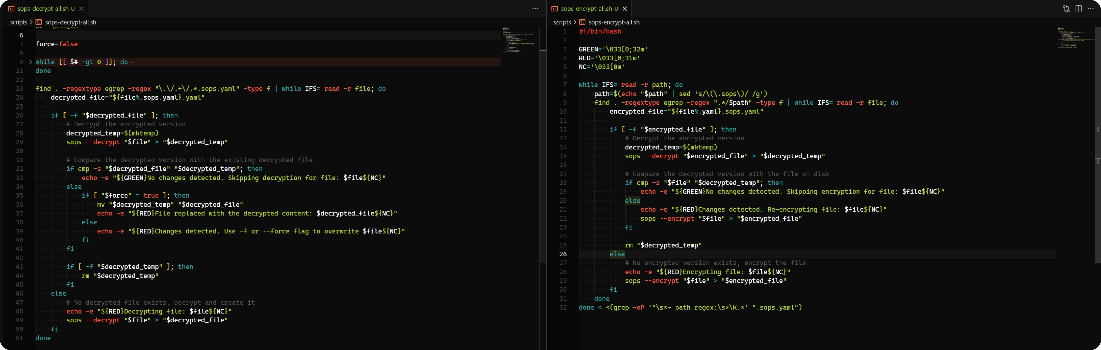Open sops-encrypt-all.sh breadcrumb file item
The image size is (1101, 350).
click(613, 22)
